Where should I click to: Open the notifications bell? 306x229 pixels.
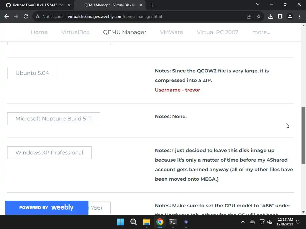(x=298, y=222)
